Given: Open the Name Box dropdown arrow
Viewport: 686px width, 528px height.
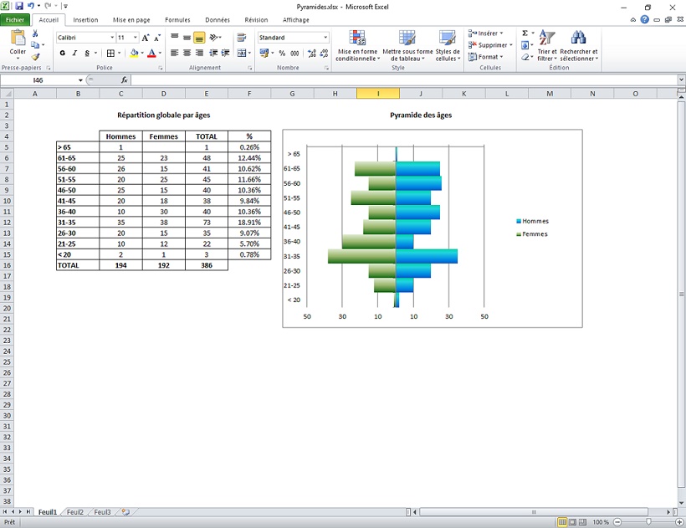Looking at the screenshot, I should click(x=81, y=80).
